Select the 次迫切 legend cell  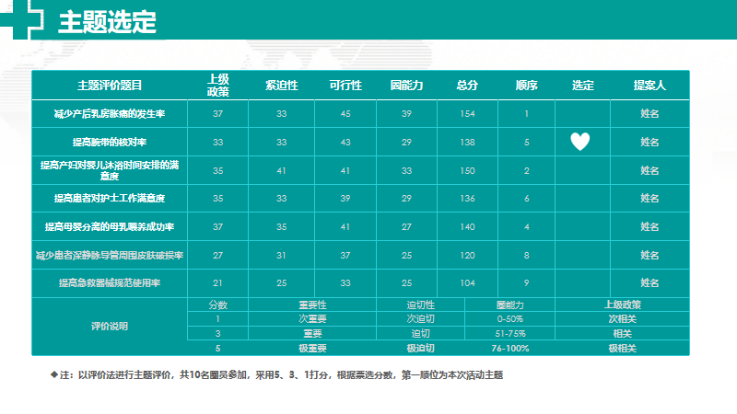tap(421, 319)
